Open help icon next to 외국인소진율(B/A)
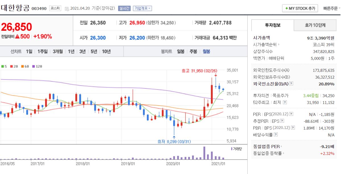341x174 pixels. (x=291, y=83)
